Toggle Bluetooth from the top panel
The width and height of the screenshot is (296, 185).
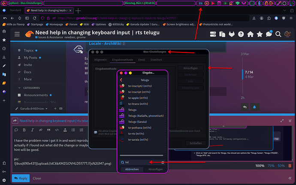coord(259,3)
